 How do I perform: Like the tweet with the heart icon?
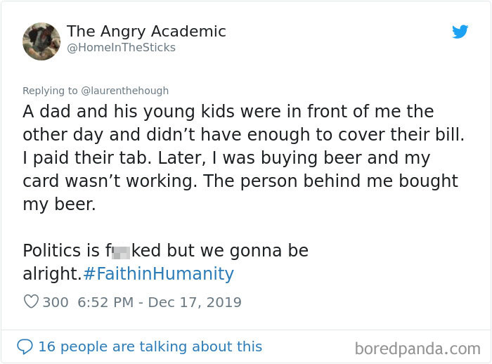31,302
